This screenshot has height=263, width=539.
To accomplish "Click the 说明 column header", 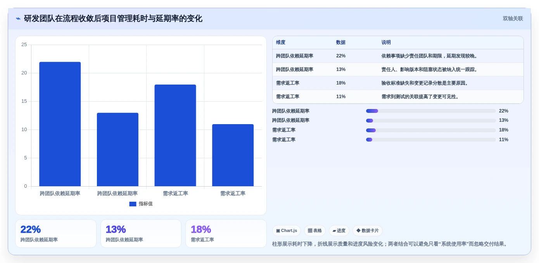I will click(x=386, y=43).
